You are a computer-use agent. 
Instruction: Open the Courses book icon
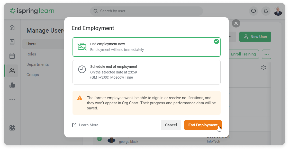click(x=12, y=42)
